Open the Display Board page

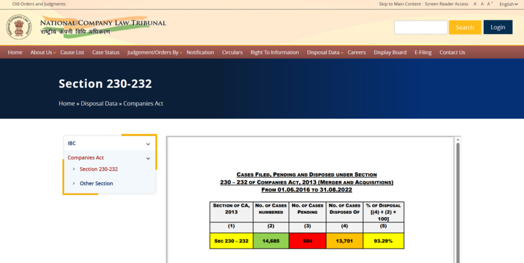coord(390,52)
